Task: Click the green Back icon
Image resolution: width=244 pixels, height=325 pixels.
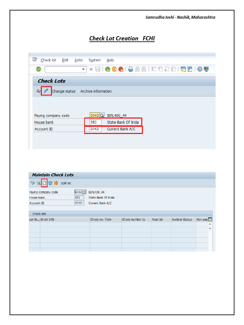Action: (x=107, y=69)
